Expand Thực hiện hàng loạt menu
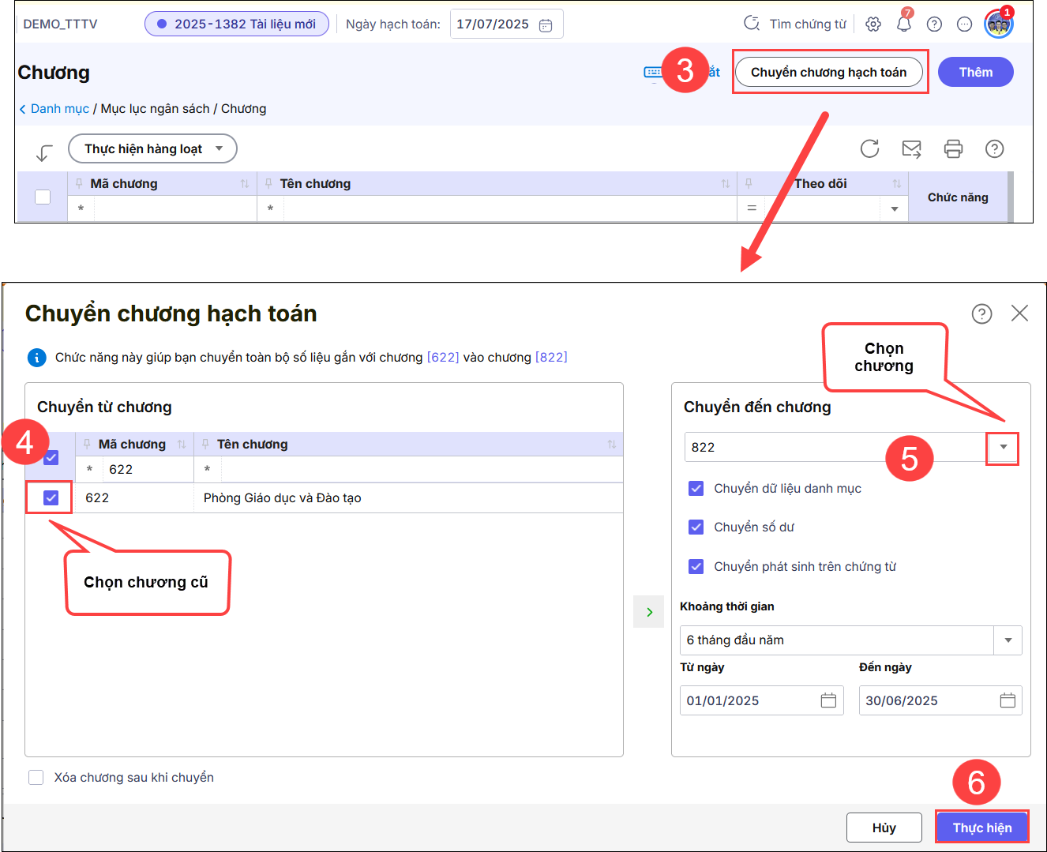This screenshot has height=852, width=1047. [x=152, y=148]
